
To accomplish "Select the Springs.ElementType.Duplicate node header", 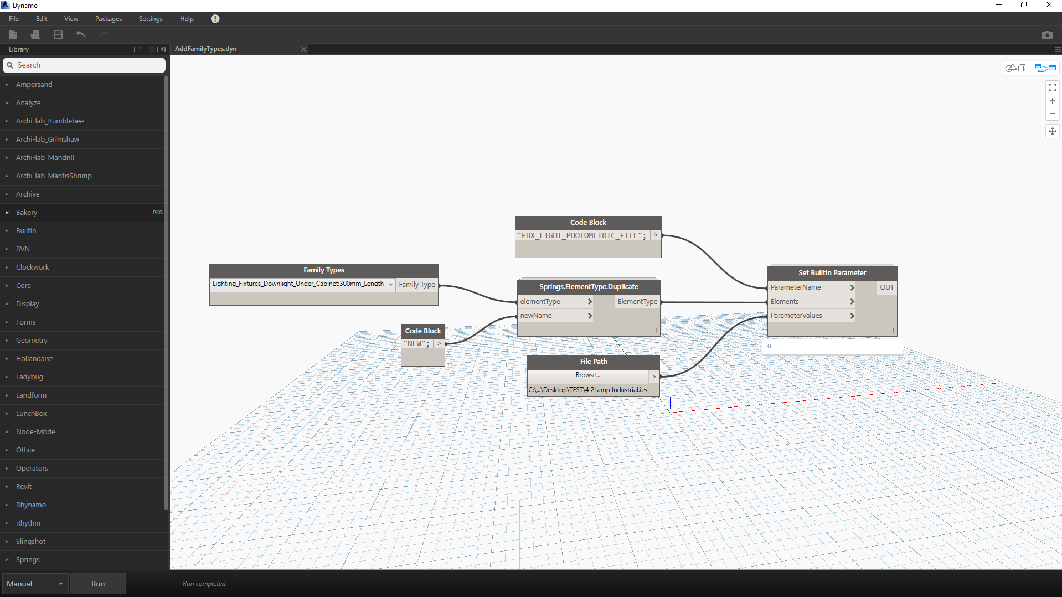I will point(589,287).
